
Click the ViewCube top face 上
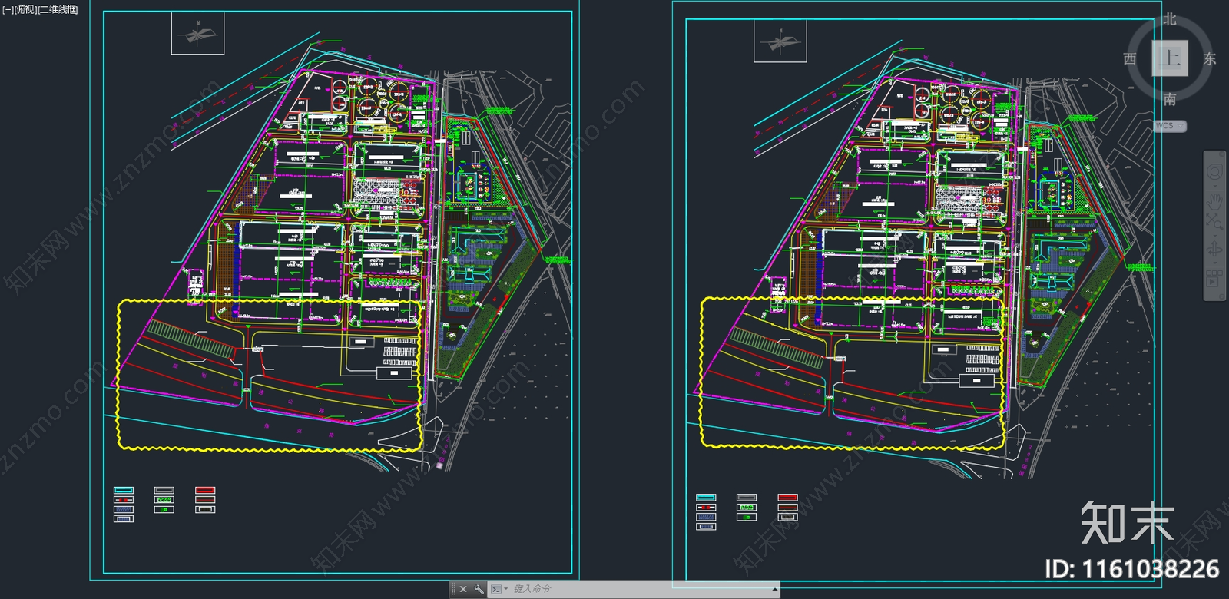coord(1170,58)
